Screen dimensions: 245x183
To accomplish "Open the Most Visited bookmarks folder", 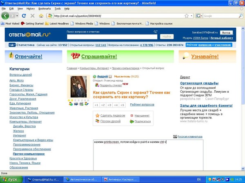I will tap(10, 24).
